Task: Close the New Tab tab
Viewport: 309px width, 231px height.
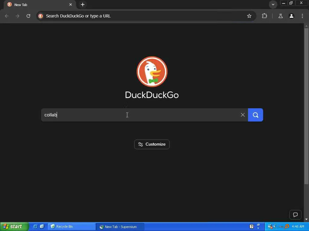Action: tap(71, 5)
